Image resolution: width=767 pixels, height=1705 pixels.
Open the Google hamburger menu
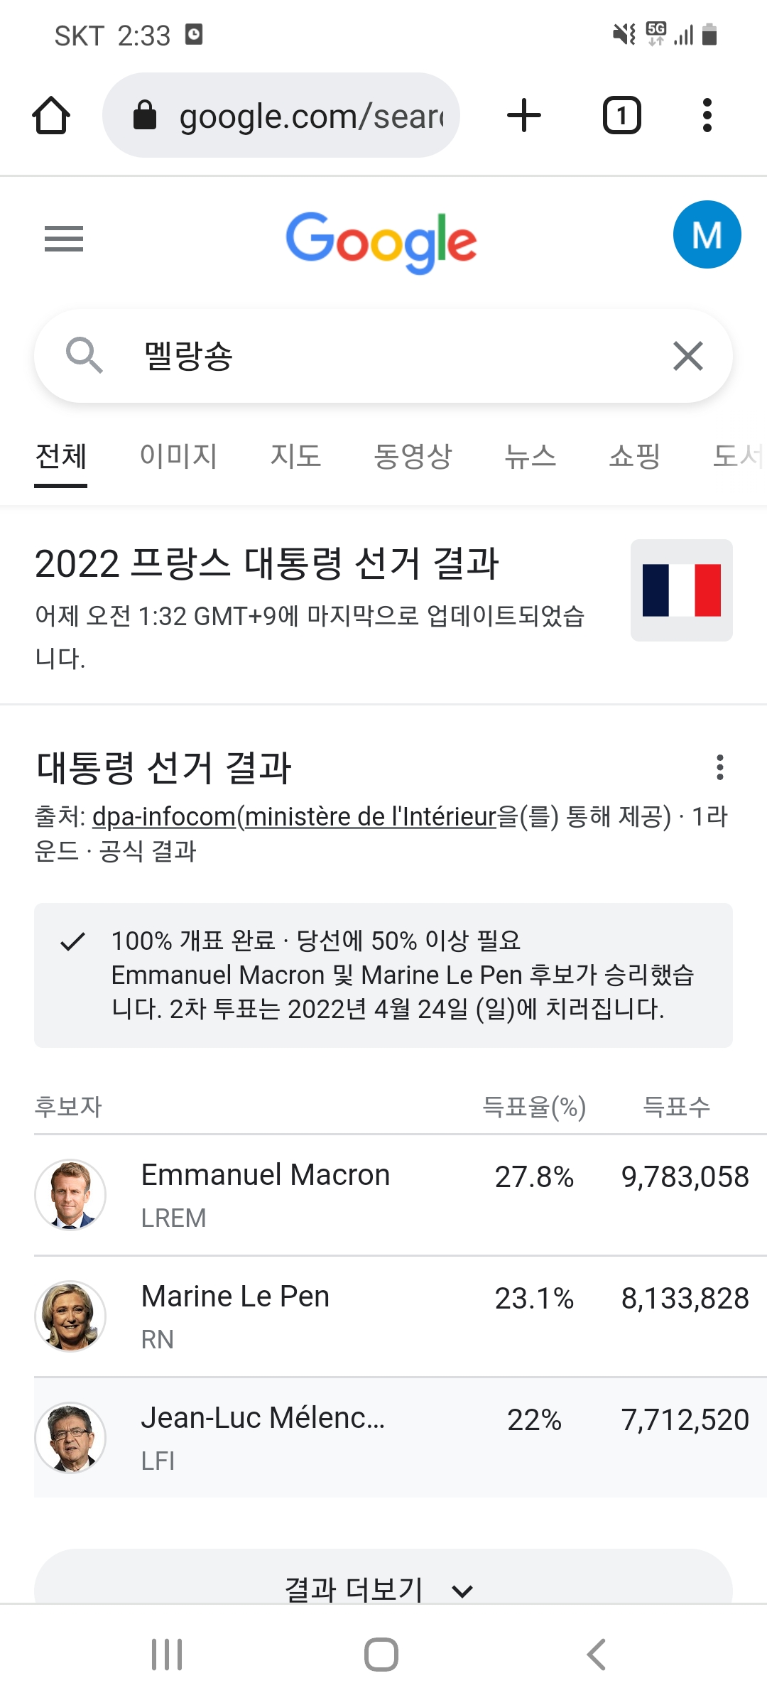(64, 239)
